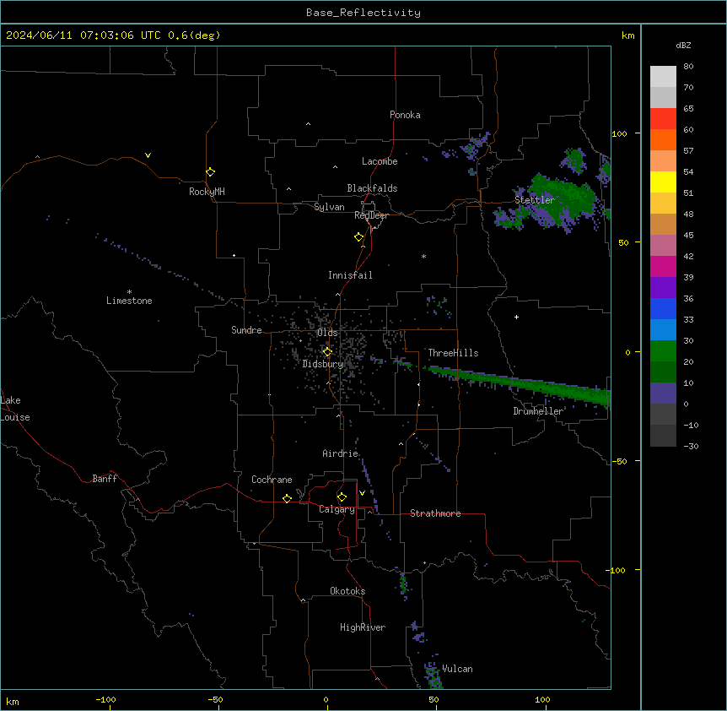Click the Strathmore label
The height and width of the screenshot is (711, 727).
(435, 513)
